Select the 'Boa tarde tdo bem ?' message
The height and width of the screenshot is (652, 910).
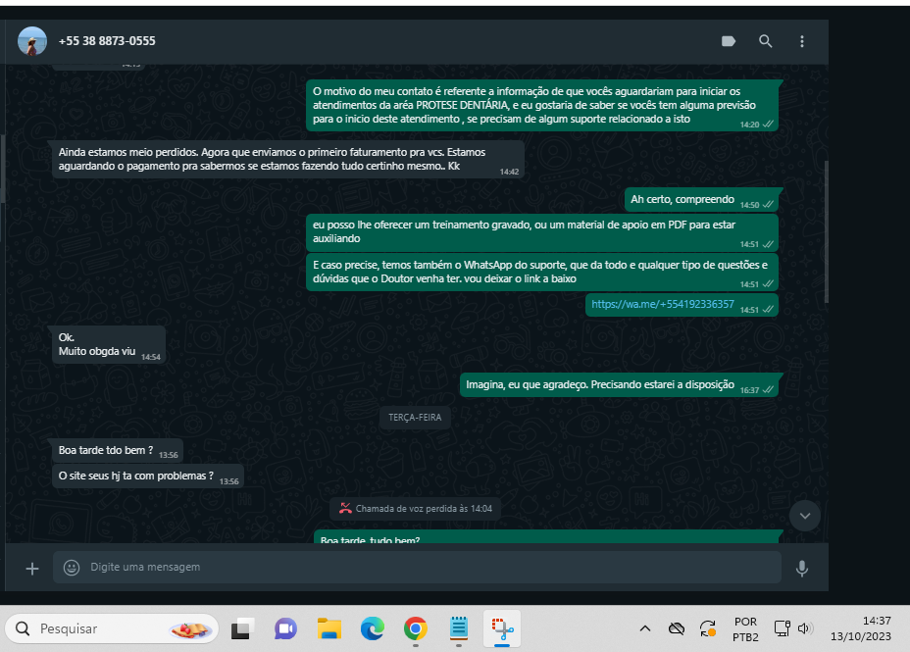pyautogui.click(x=118, y=451)
